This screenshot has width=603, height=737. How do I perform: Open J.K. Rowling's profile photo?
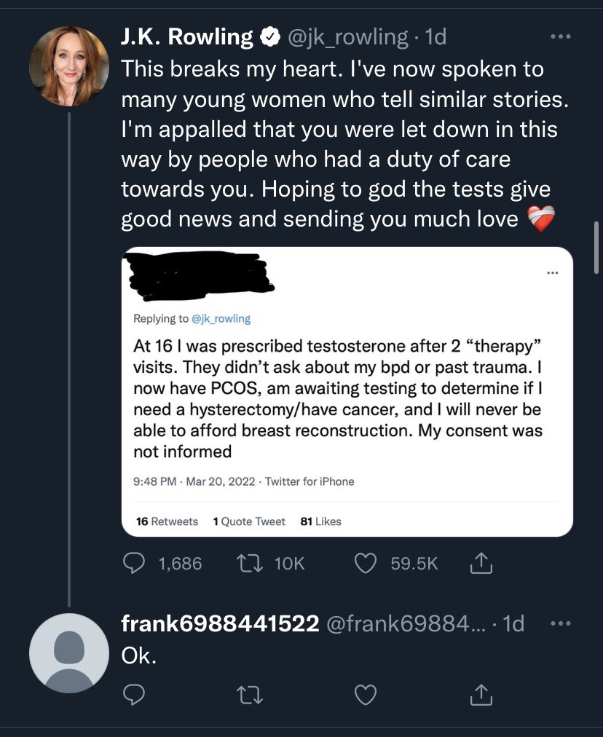coord(69,66)
